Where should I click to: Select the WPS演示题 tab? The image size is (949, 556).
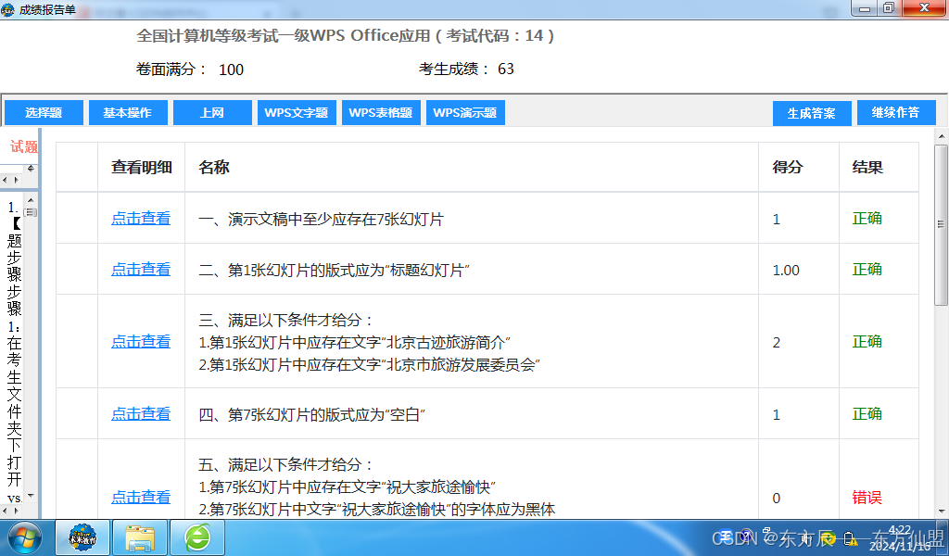[x=465, y=113]
